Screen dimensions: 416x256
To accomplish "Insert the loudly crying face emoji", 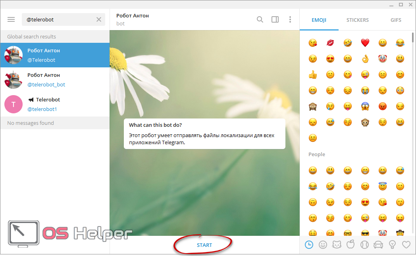I will (x=365, y=90).
